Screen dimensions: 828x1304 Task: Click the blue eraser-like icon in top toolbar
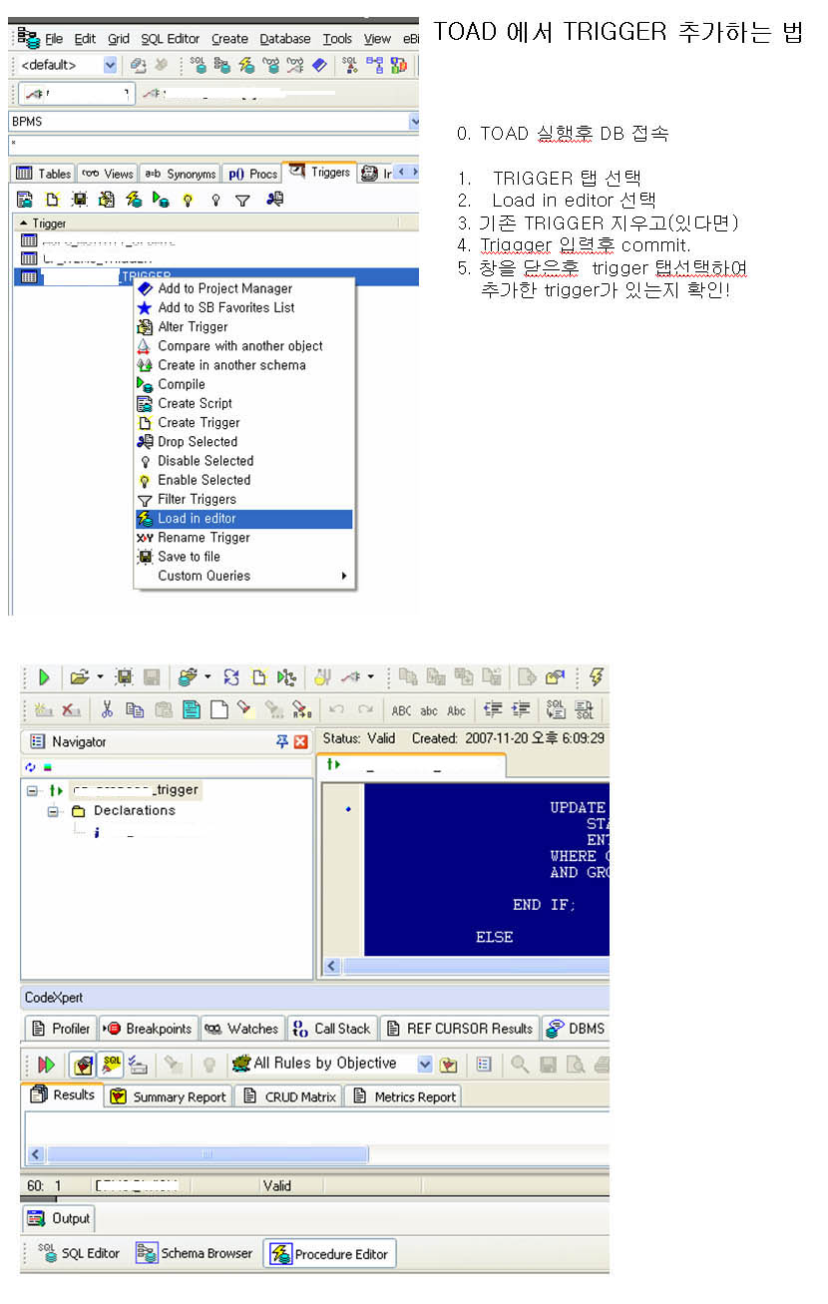pyautogui.click(x=318, y=65)
